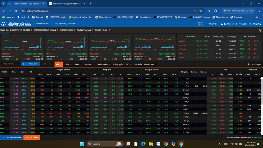Viewport: 263px width, 148px height.
Task: Open Copilot from the taskbar
Action: pos(173,144)
